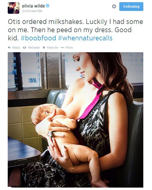
Task: Click the Retweet arrows icon
Action: tap(25, 48)
